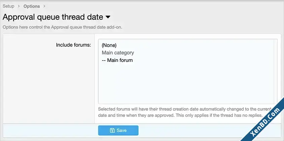Click the floppy disk icon on Save
Image resolution: width=284 pixels, height=141 pixels.
pos(112,131)
